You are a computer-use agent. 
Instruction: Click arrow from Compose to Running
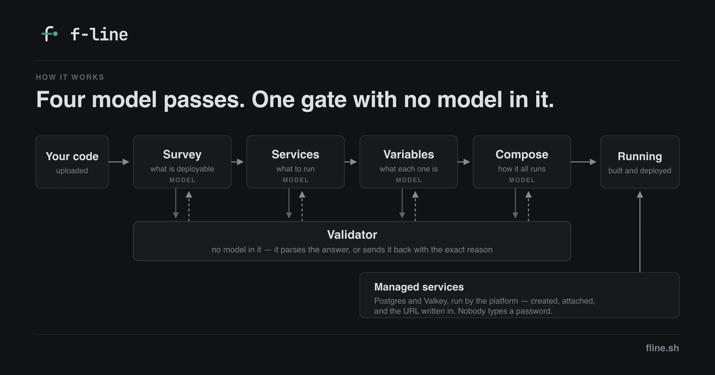[584, 162]
